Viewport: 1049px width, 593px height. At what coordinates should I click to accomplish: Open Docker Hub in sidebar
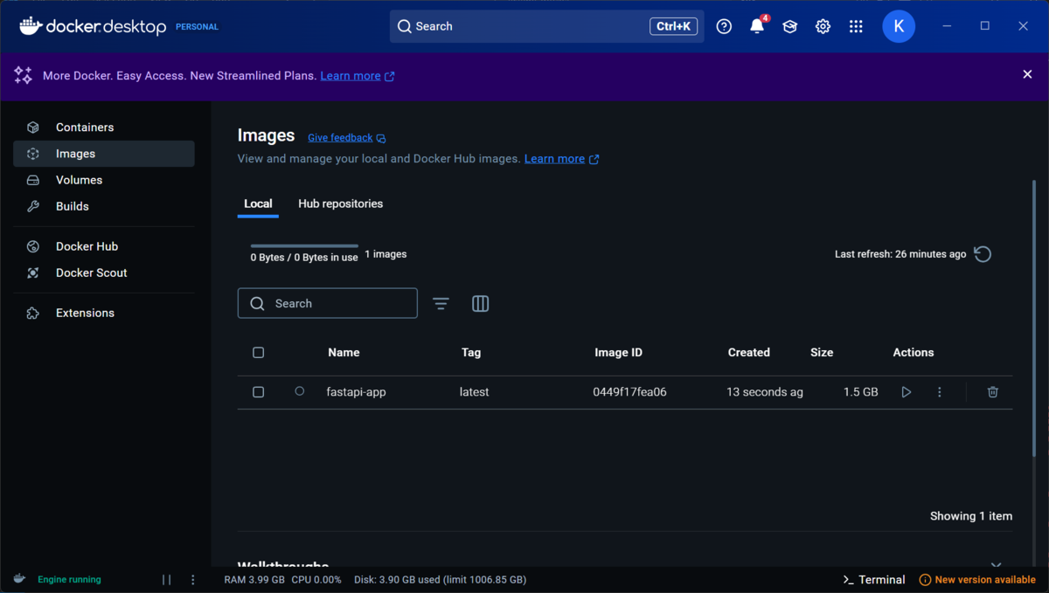point(104,246)
